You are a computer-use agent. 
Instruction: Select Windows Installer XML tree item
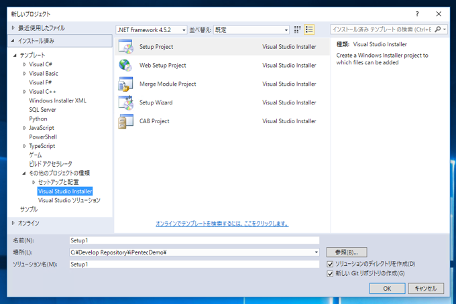pos(58,100)
